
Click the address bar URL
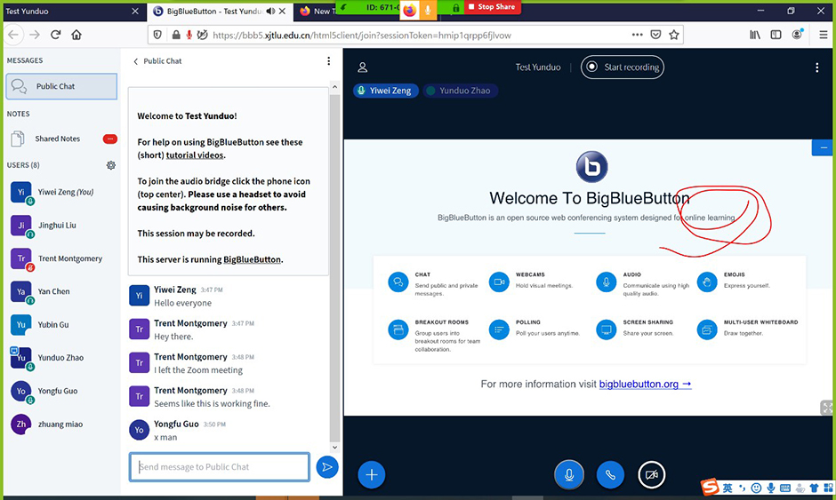361,36
